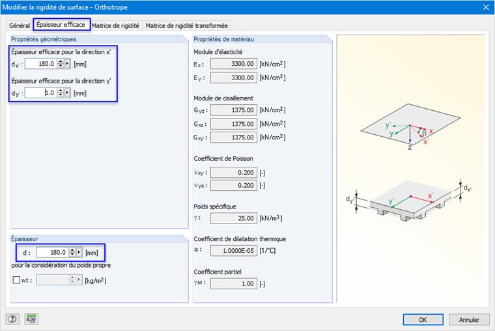The image size is (495, 331).
Task: Click the Gxz shear modulus field
Action: [234, 124]
